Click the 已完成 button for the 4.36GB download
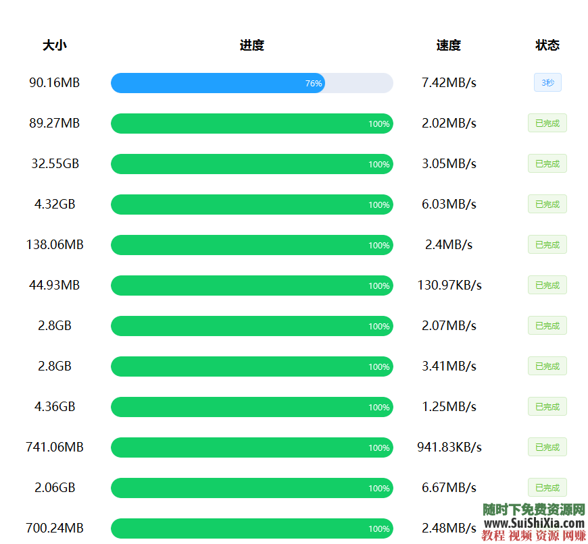Screen dimensions: 588x544 547,406
